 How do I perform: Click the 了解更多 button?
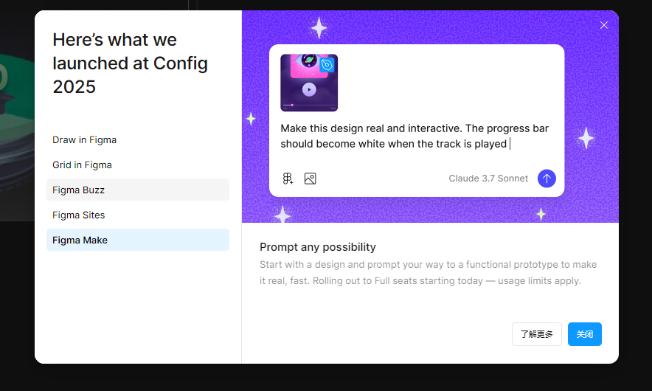click(x=537, y=334)
